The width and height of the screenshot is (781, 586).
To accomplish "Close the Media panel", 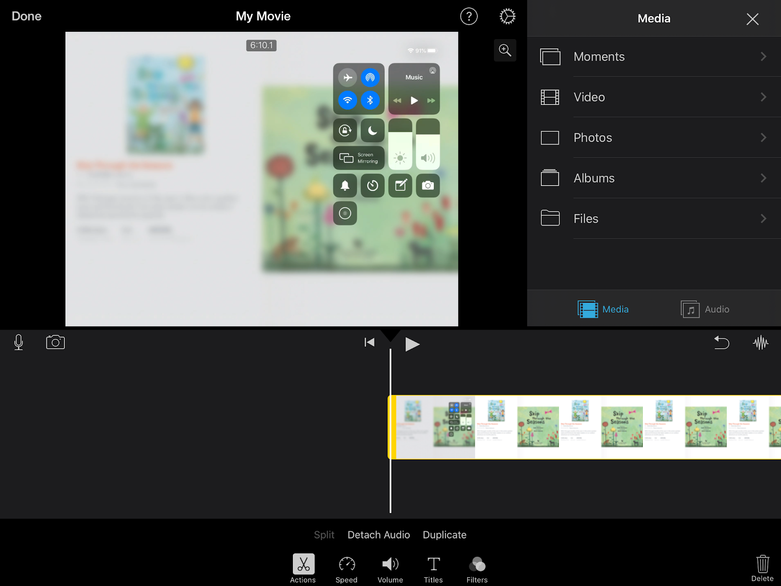I will coord(752,19).
